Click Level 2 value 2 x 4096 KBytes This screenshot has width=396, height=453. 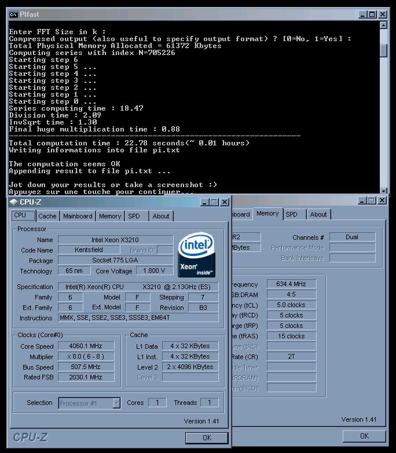point(190,367)
